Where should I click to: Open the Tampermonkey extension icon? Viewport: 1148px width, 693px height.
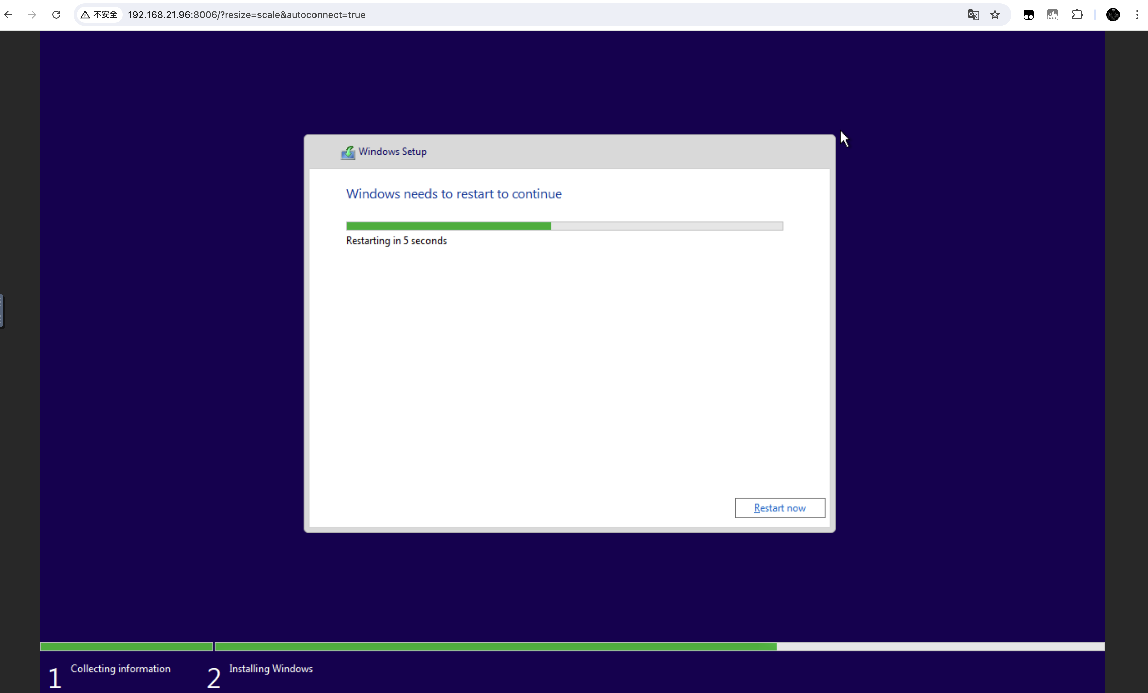coord(1028,15)
